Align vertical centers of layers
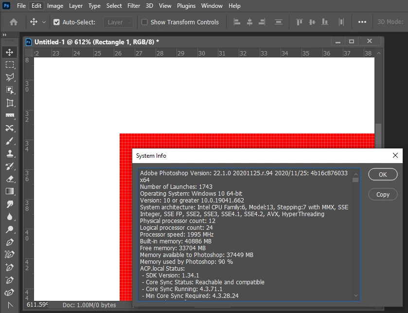 (312, 22)
